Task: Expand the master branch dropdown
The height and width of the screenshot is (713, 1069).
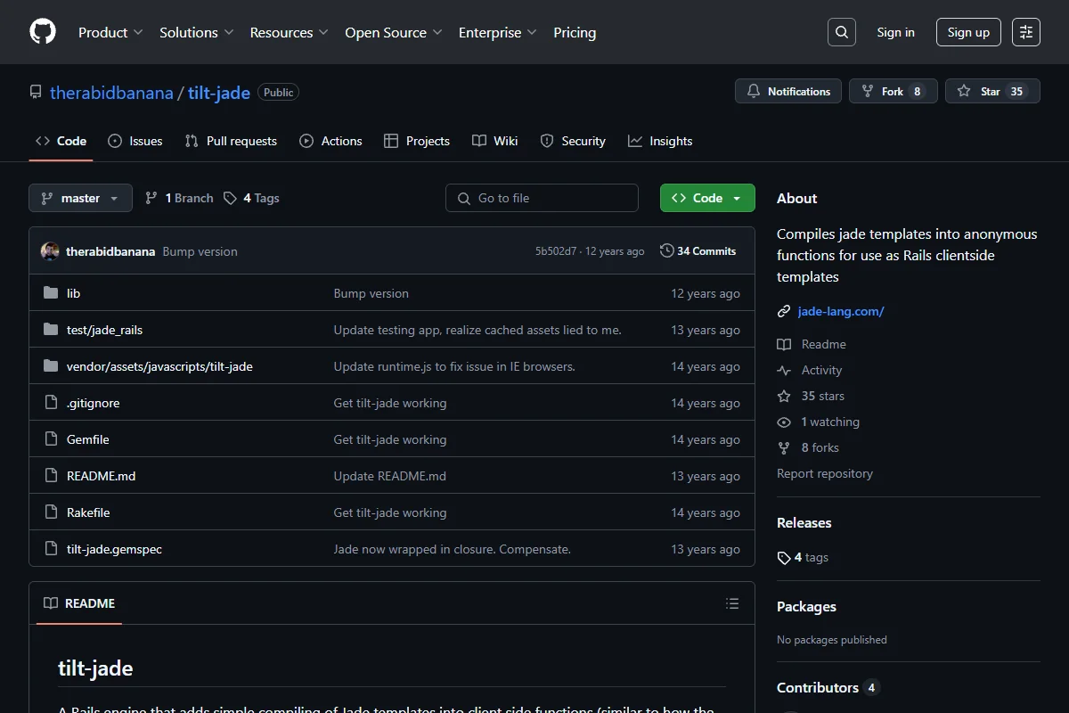Action: point(80,198)
